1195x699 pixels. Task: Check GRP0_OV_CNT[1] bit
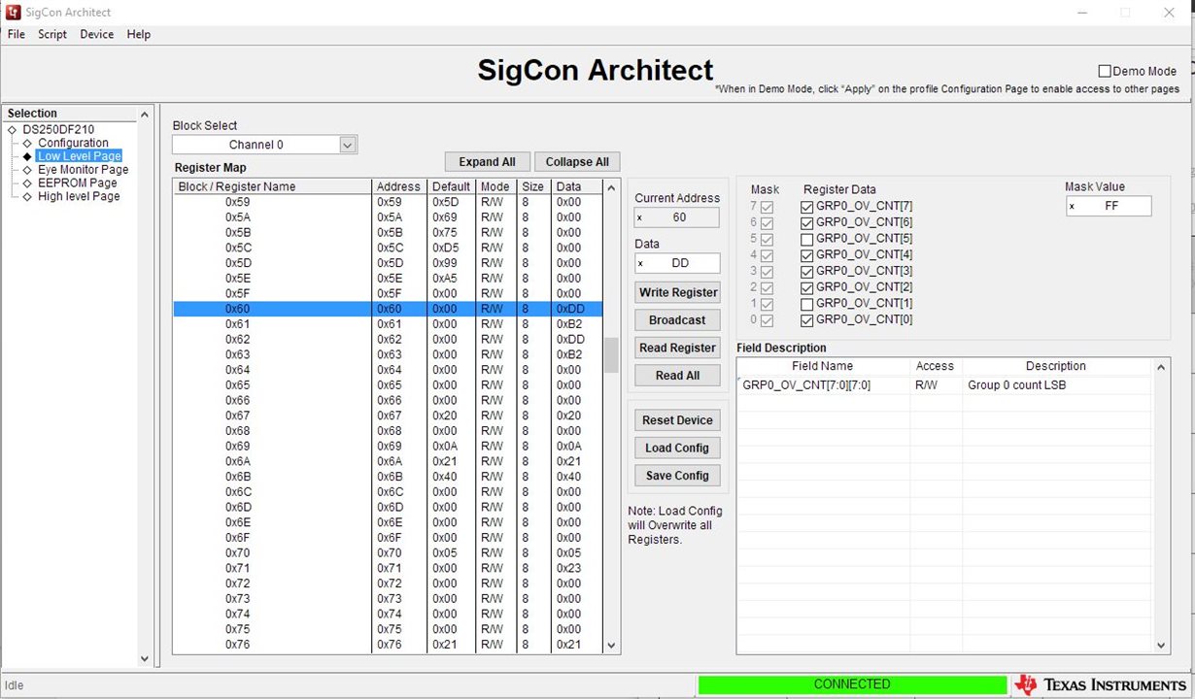pos(807,304)
